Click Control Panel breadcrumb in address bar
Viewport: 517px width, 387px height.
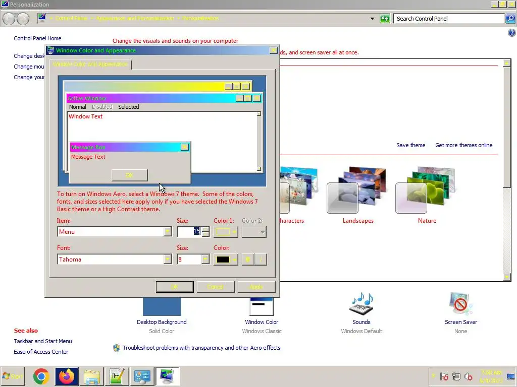(71, 18)
